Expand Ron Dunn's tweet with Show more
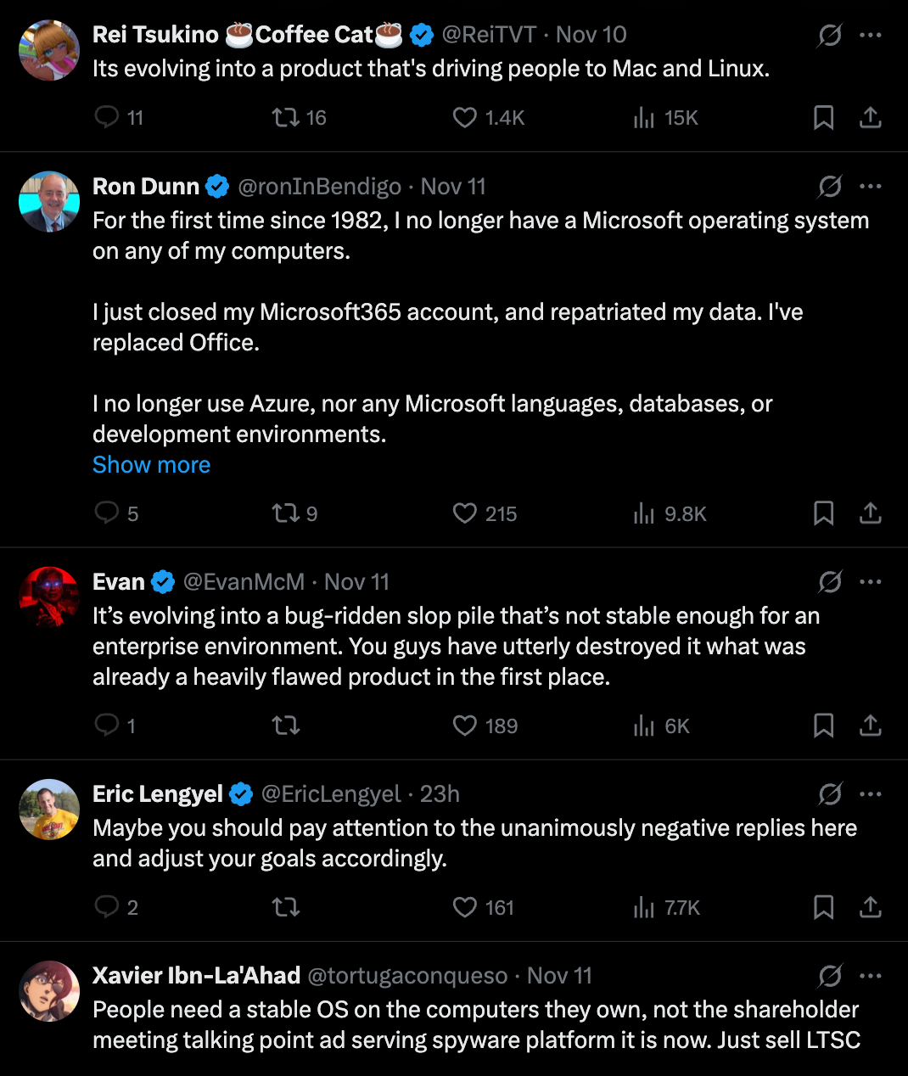The height and width of the screenshot is (1076, 908). point(151,465)
